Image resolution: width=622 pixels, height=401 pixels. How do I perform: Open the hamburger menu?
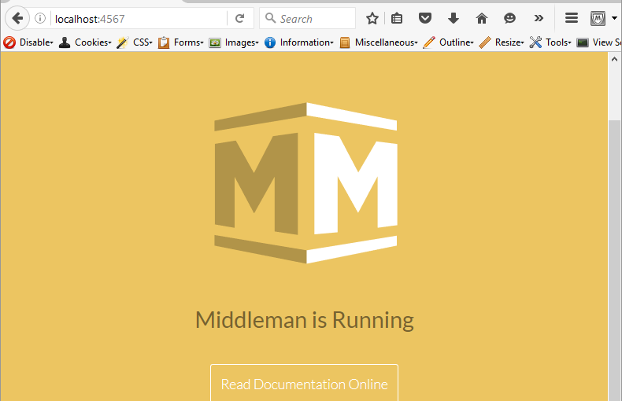[x=572, y=18]
